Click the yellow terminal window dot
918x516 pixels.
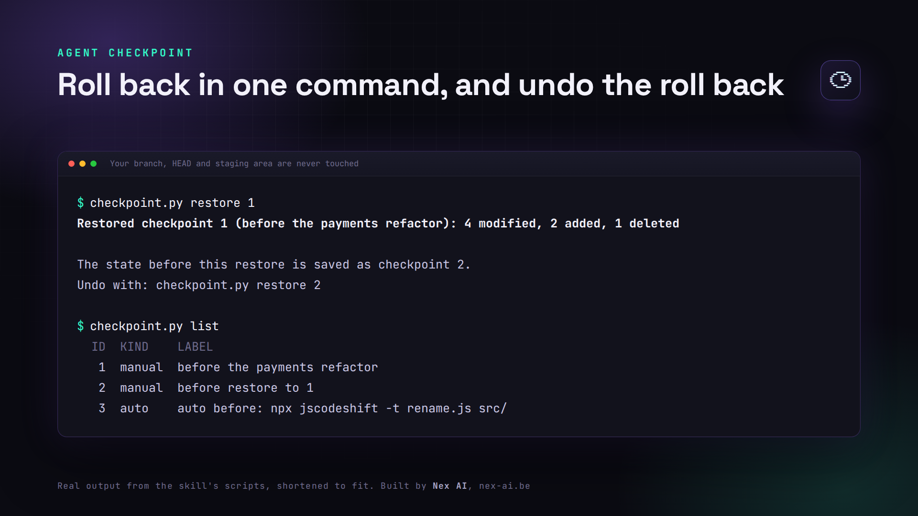coord(82,163)
